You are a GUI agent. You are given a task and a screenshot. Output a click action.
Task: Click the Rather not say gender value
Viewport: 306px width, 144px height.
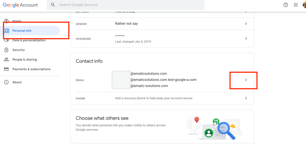(126, 24)
